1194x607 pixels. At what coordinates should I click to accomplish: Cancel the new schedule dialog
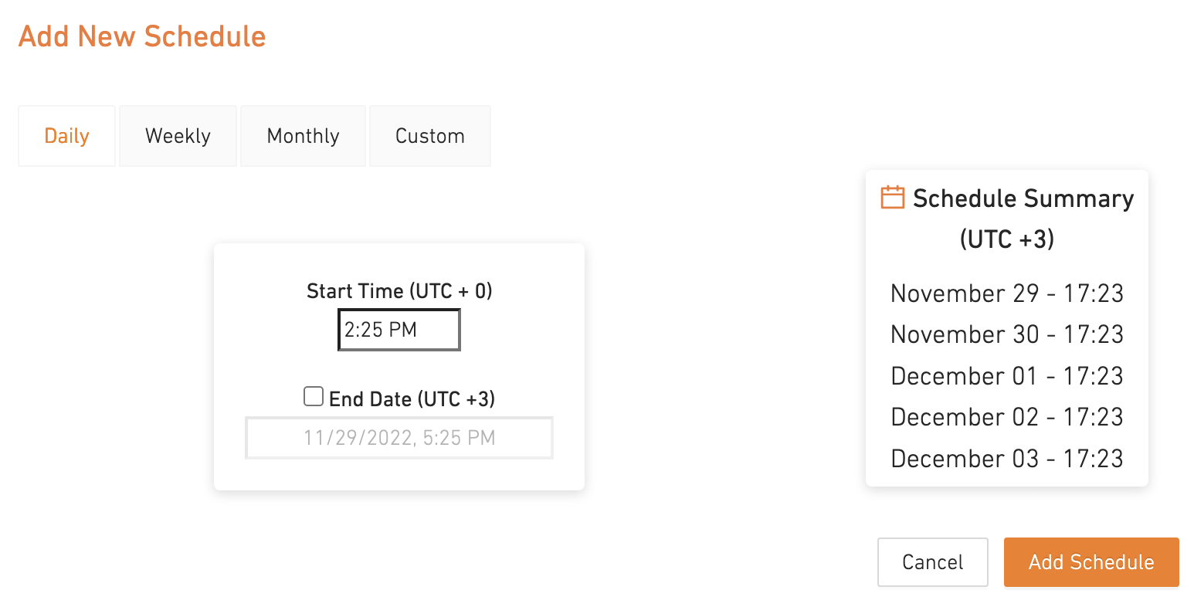(932, 562)
